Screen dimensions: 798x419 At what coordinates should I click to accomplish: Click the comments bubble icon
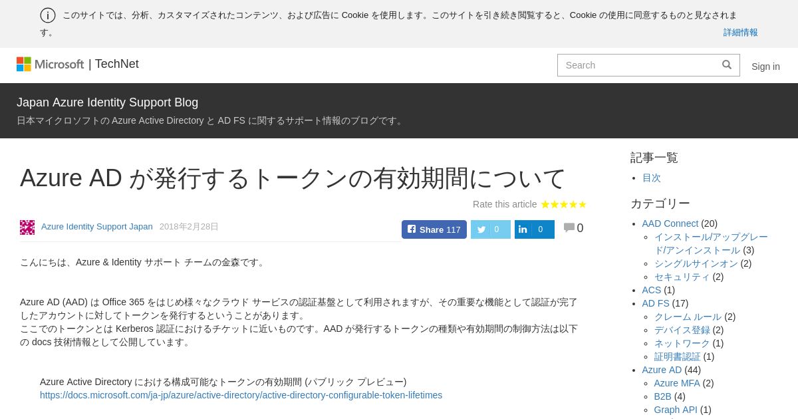[569, 227]
